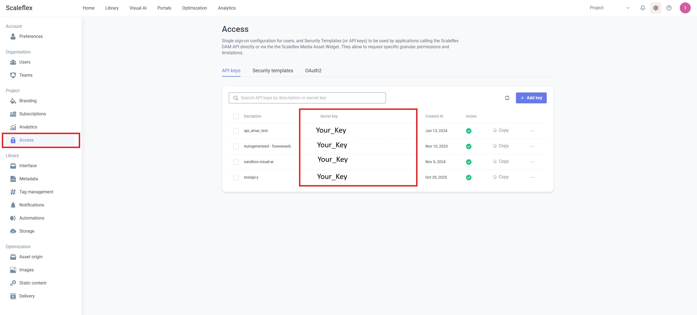Select the sandbox-visual-ai row checkbox
Screen dimensions: 697x315
coord(236,162)
